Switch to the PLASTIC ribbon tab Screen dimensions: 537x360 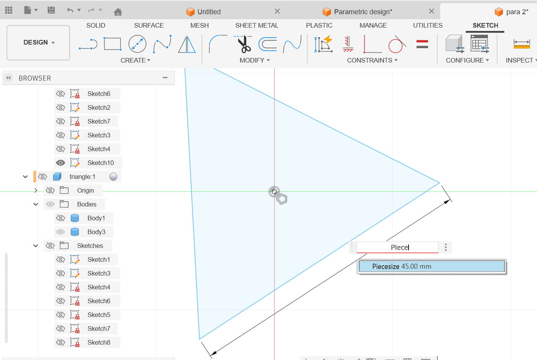(319, 25)
